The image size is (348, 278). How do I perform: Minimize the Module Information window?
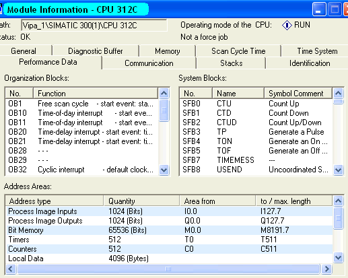pos(319,9)
